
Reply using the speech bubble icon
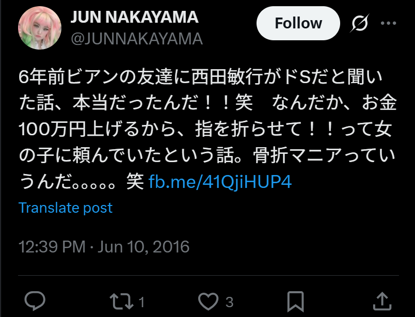[35, 301]
